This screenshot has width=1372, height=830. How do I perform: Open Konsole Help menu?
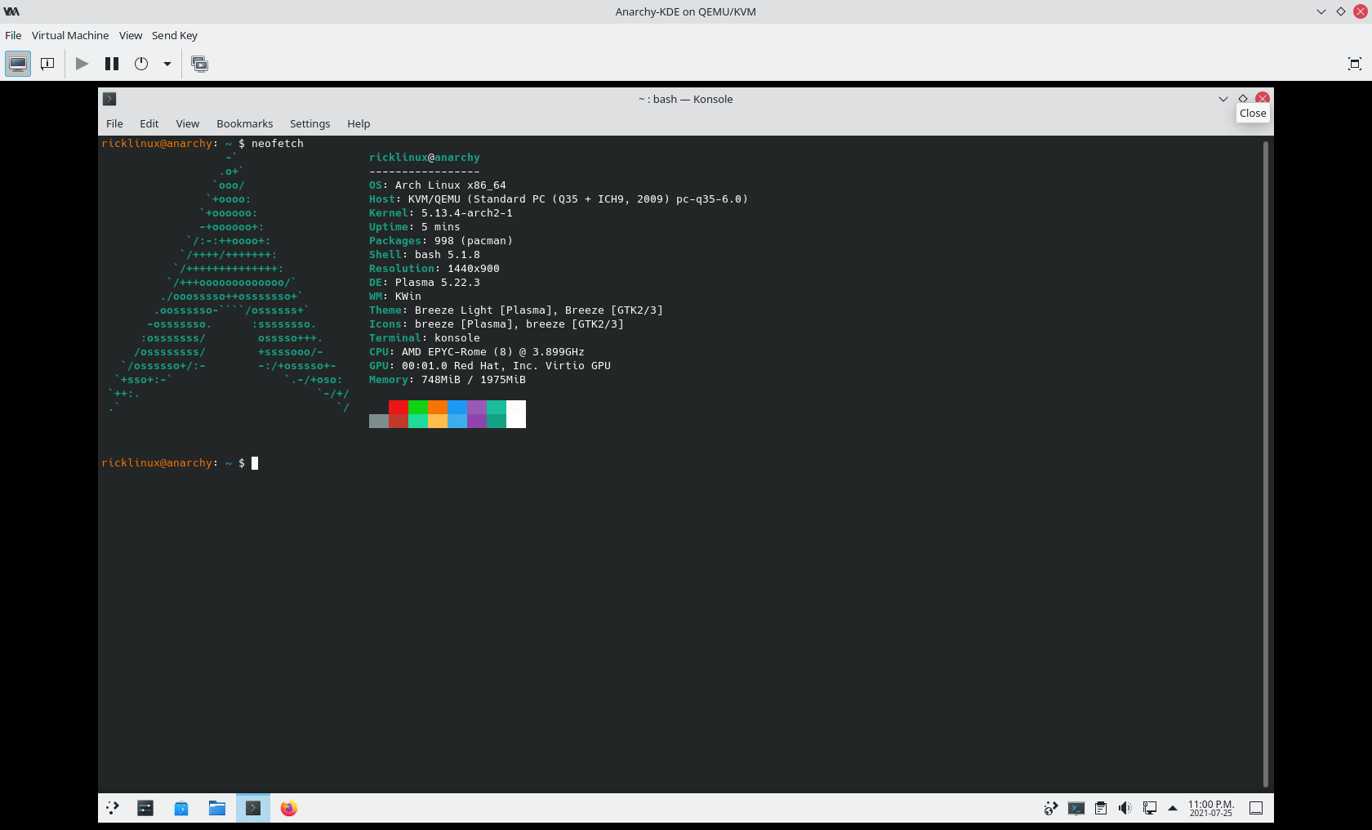click(359, 123)
